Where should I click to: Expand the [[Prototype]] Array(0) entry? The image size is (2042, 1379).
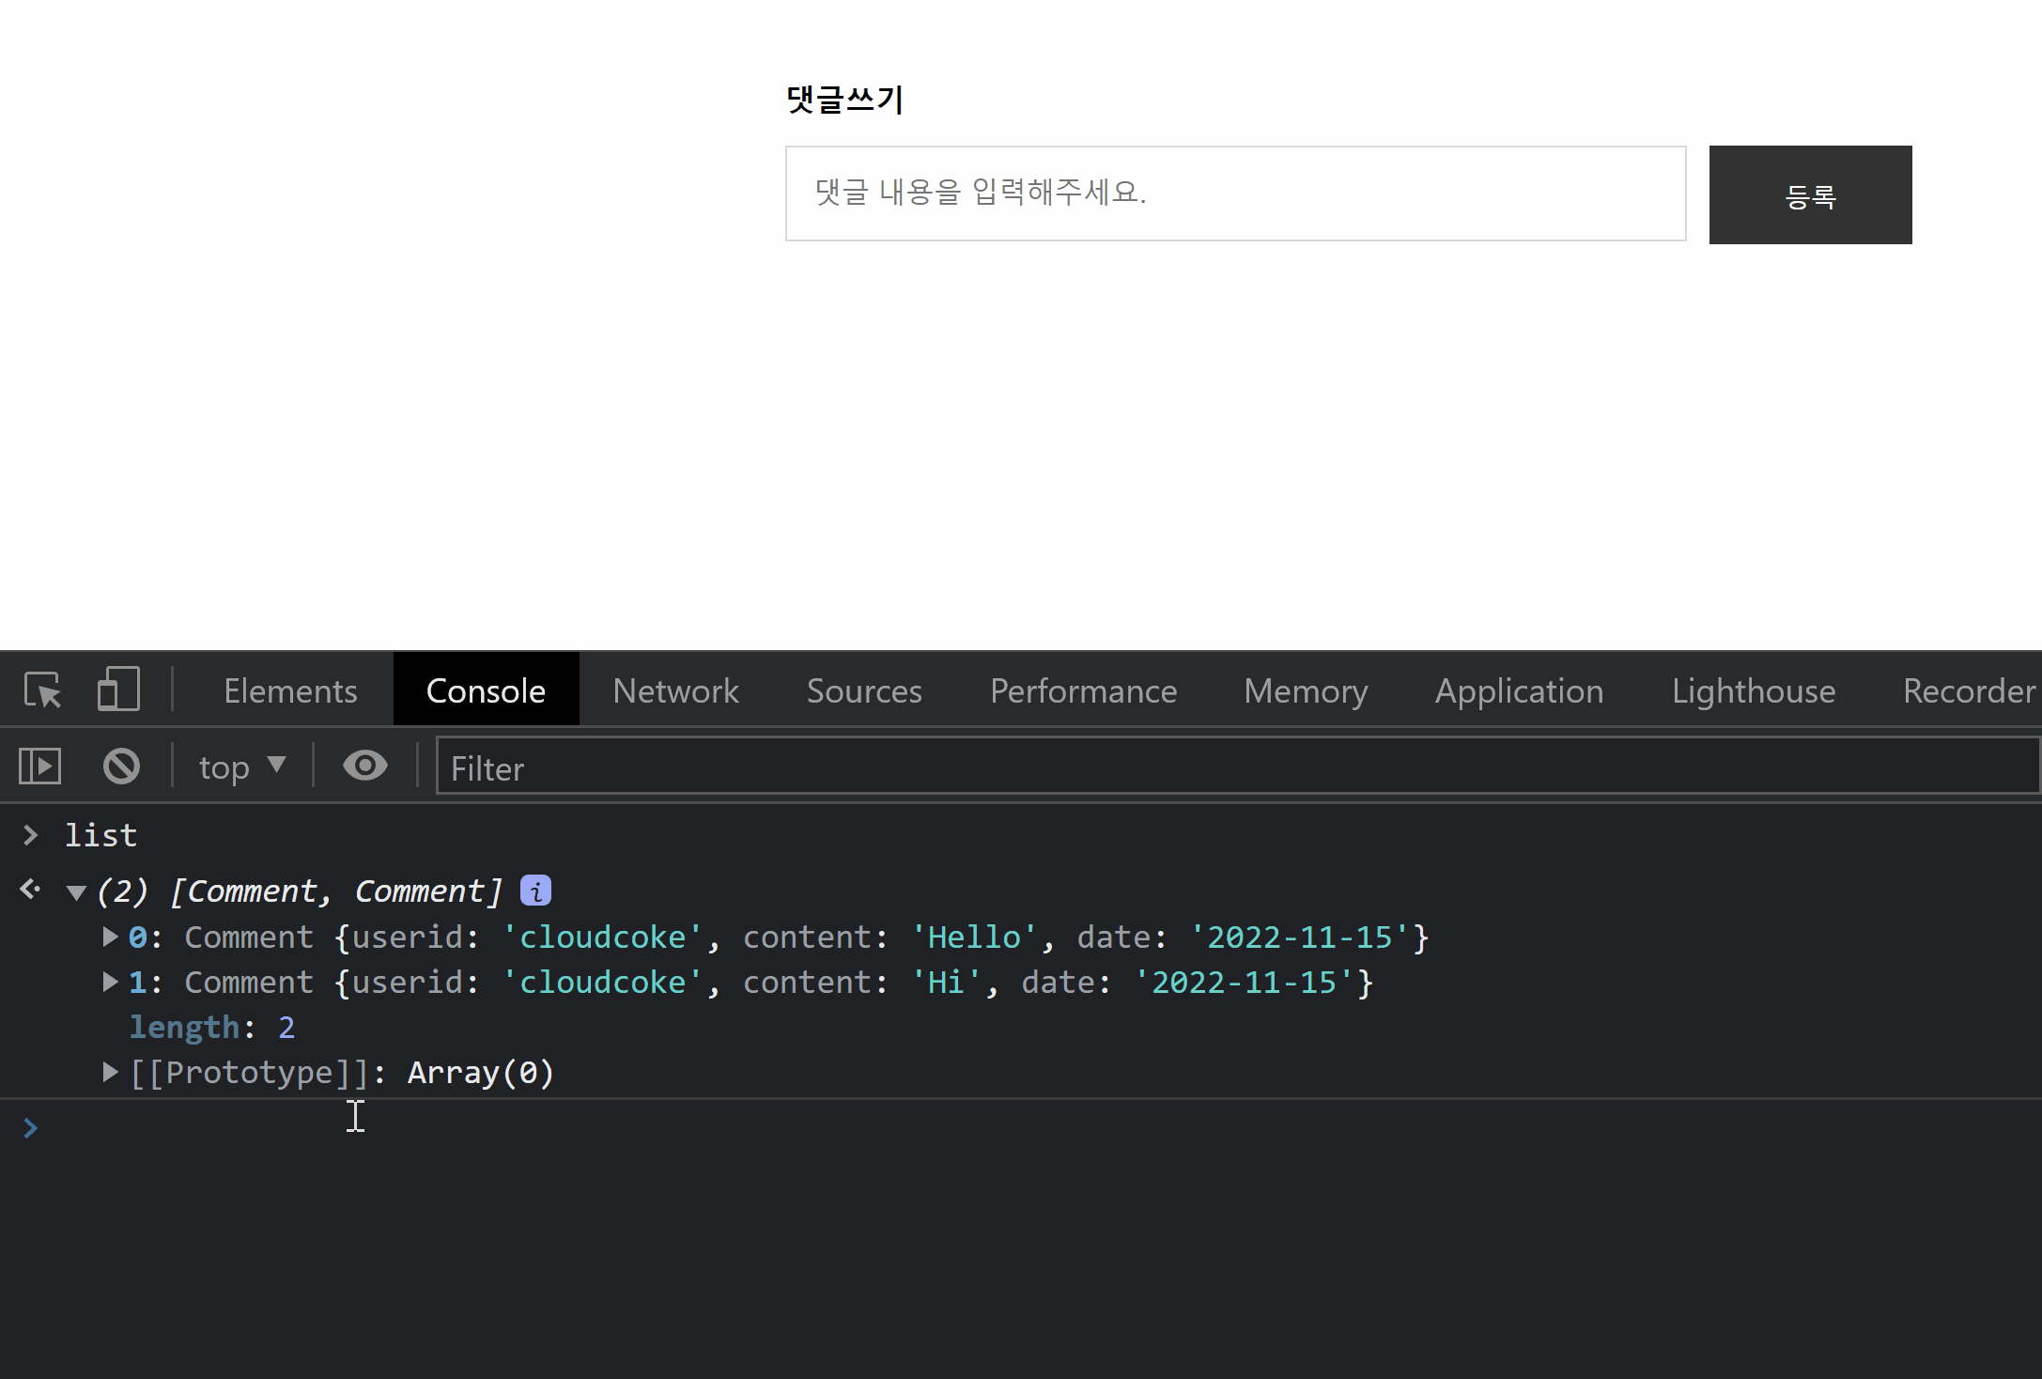pyautogui.click(x=110, y=1072)
